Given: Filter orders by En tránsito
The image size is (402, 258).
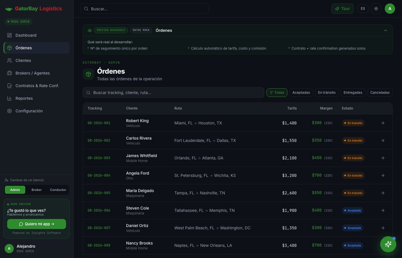Looking at the screenshot, I should click(x=327, y=93).
